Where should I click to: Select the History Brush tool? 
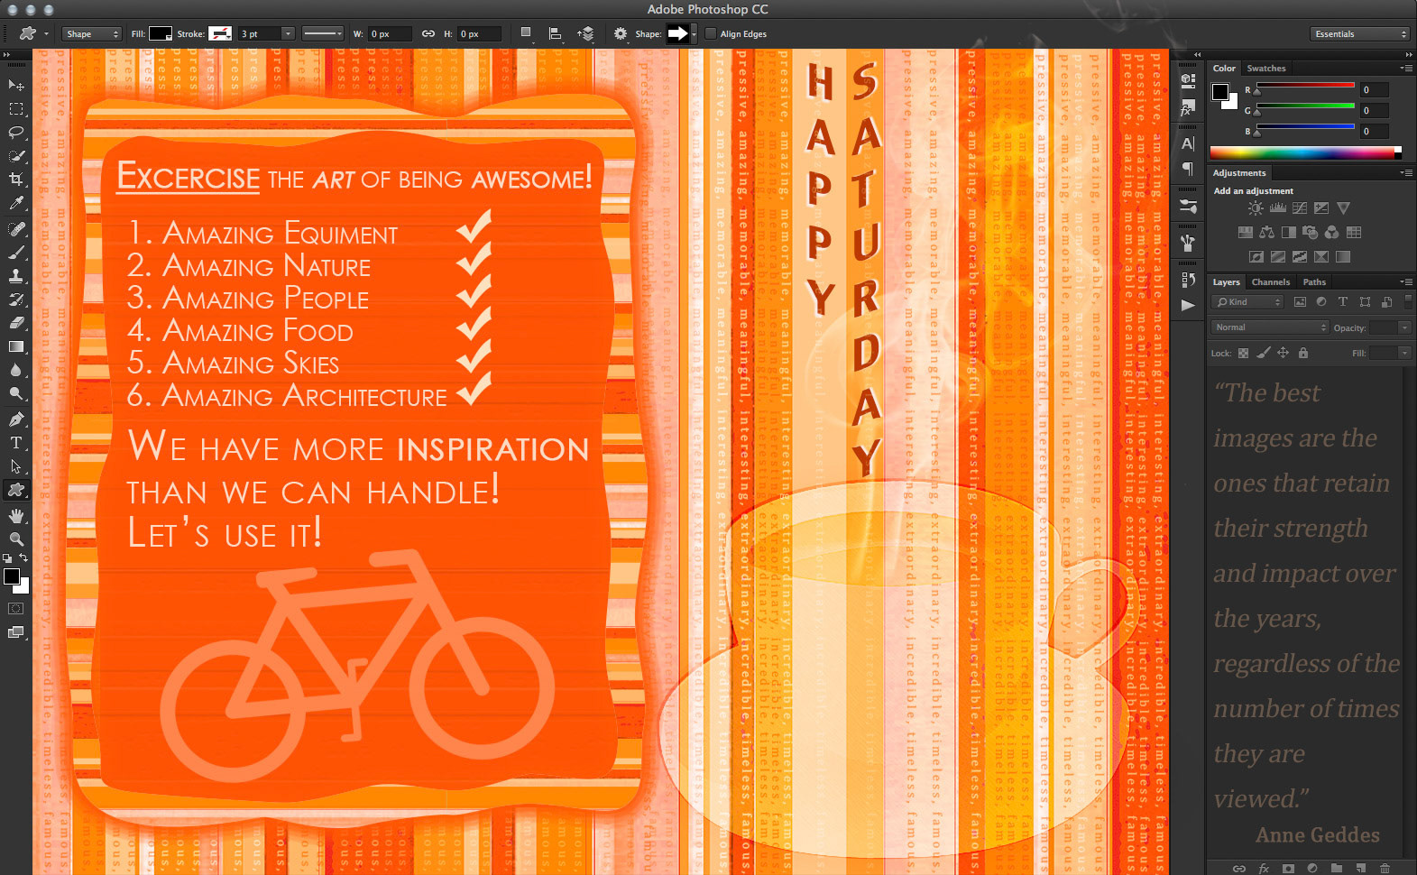[x=15, y=299]
